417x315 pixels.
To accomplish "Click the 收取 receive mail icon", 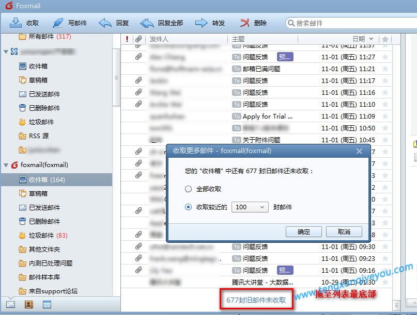I will point(16,23).
